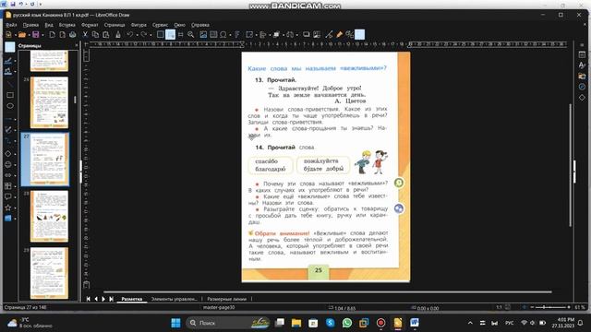The image size is (591, 332).
Task: Select the Rectangle tool in drawing sidebar
Action: pos(10,95)
